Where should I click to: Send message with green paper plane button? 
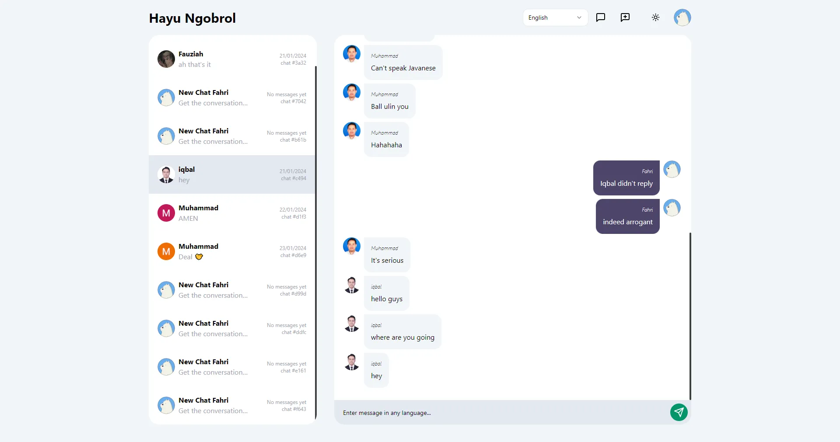[x=679, y=412]
